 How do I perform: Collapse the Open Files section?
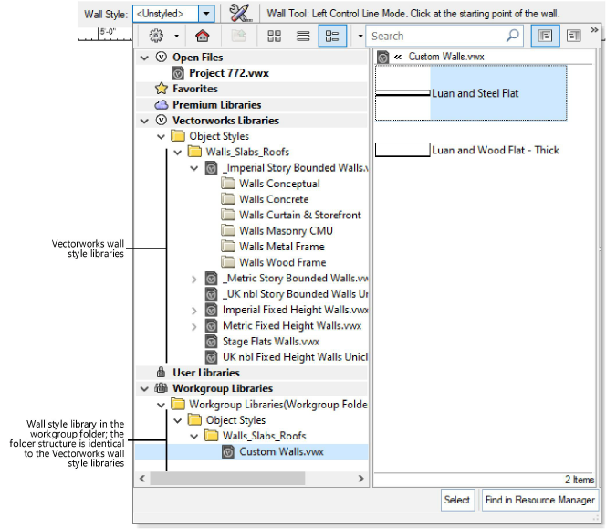144,58
